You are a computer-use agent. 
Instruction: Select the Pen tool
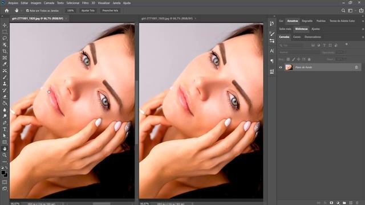click(x=5, y=123)
